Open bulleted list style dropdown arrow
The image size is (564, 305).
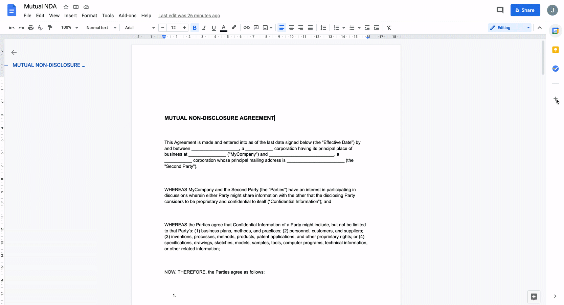tap(359, 28)
